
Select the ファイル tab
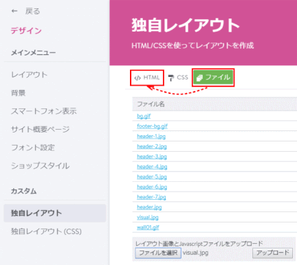213,78
